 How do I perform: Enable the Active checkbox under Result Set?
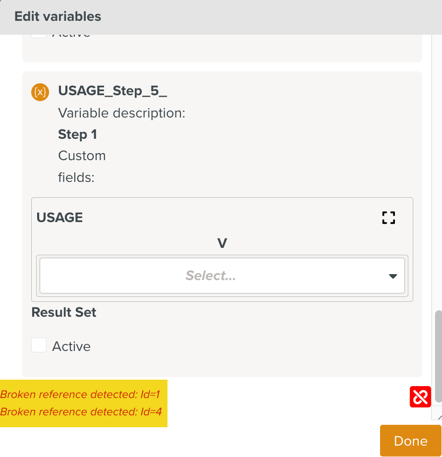tap(39, 345)
